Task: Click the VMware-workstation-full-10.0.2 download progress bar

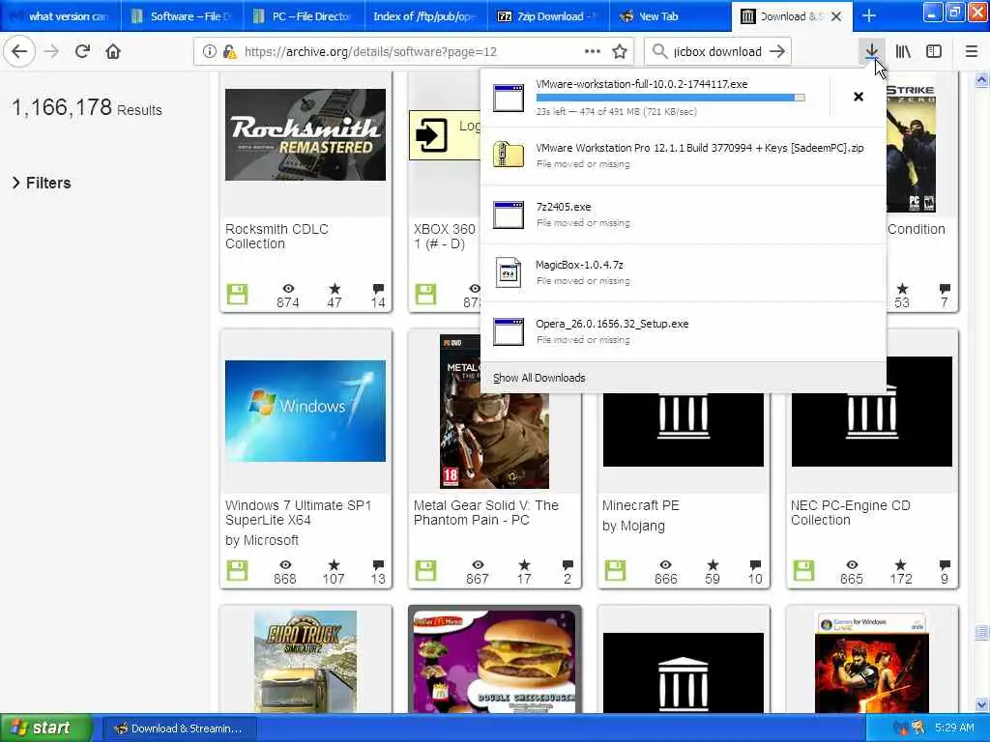Action: pyautogui.click(x=670, y=98)
